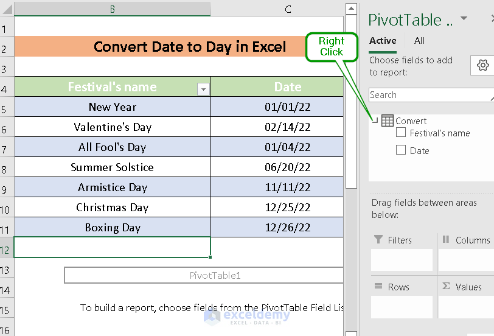
Task: Check the Date field checkbox
Action: pyautogui.click(x=401, y=150)
